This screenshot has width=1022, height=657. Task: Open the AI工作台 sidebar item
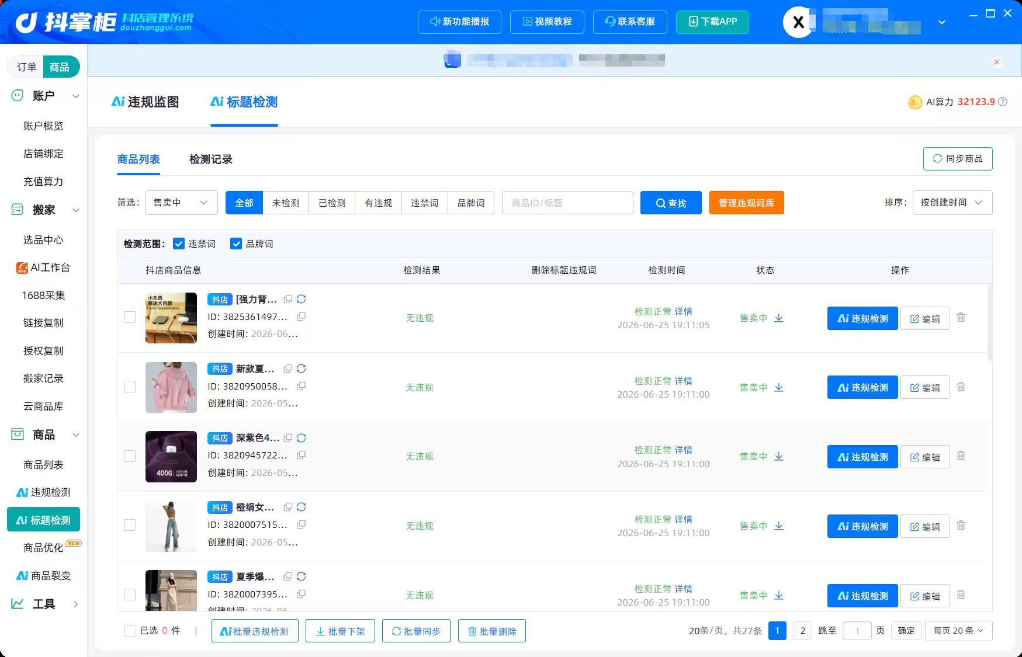(43, 267)
